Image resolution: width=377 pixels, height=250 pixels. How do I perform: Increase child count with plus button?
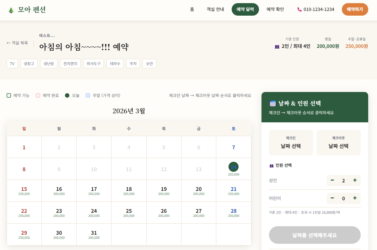pos(355,198)
